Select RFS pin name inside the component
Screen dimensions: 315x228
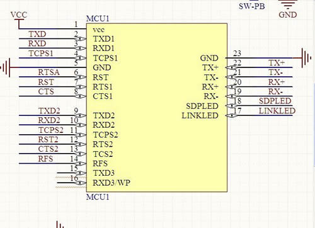pyautogui.click(x=100, y=163)
